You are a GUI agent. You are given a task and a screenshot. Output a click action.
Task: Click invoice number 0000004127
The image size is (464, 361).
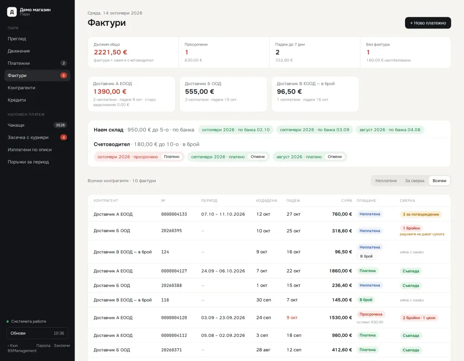[x=174, y=271]
